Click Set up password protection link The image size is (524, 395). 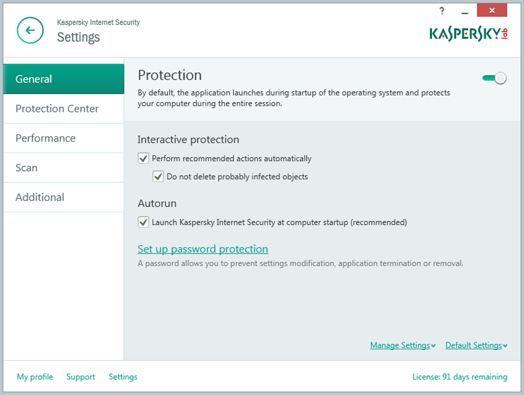[203, 249]
